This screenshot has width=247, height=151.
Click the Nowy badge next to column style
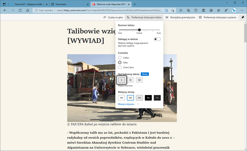point(145,74)
